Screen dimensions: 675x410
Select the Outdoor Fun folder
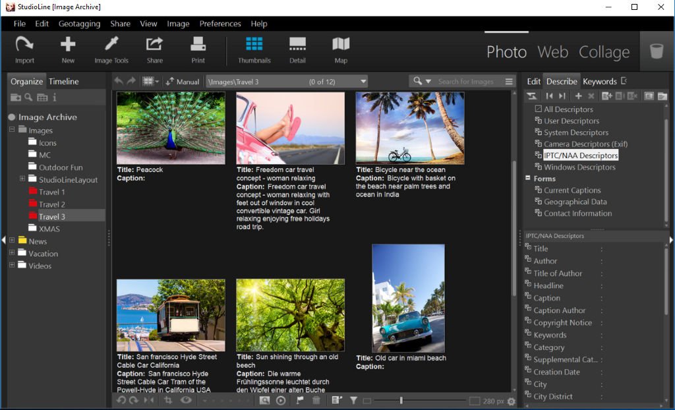61,167
